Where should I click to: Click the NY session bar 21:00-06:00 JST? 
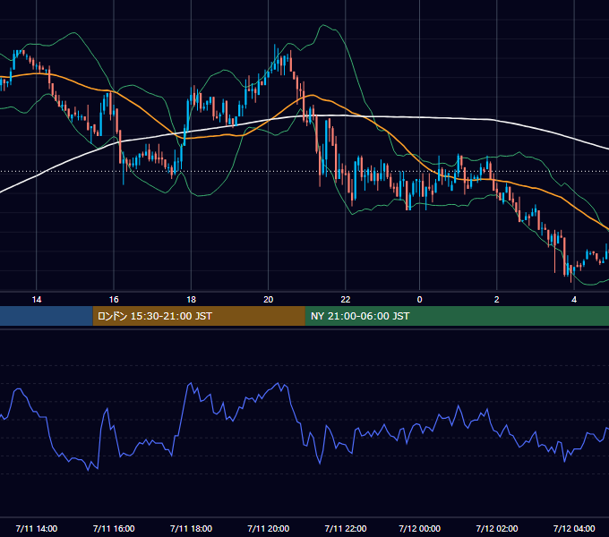coord(457,316)
